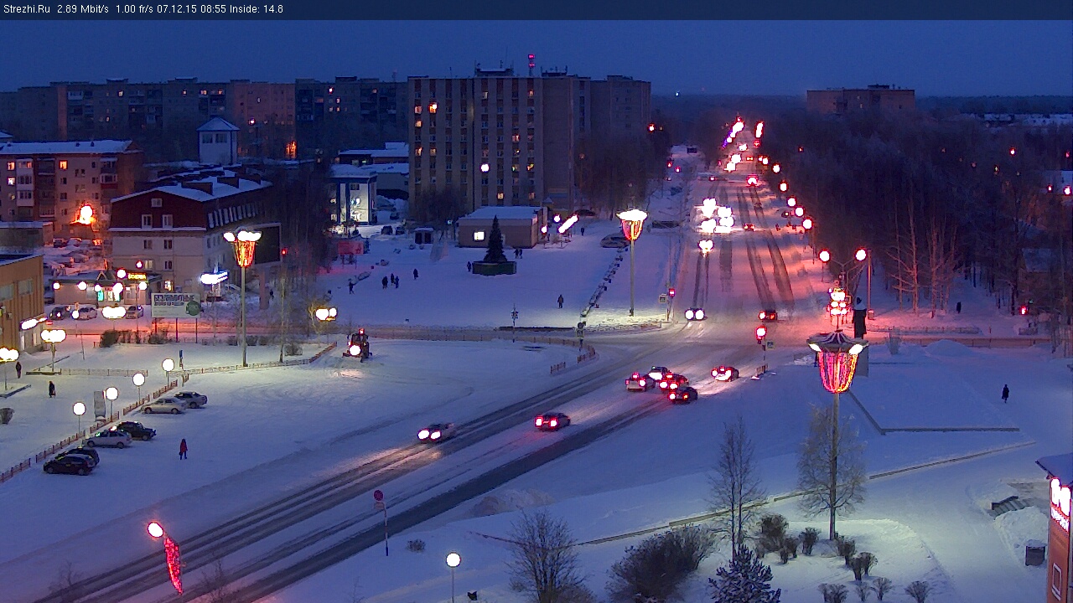
Task: Click the "08:55" time stamp
Action: pyautogui.click(x=213, y=9)
